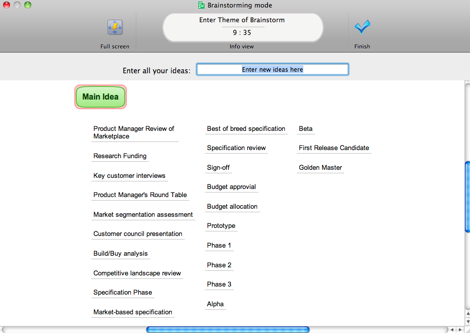Open the Info view theme box

243,27
